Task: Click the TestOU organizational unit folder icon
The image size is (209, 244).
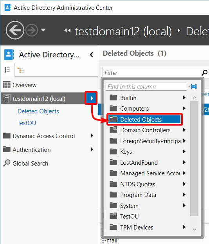Action: [114, 216]
